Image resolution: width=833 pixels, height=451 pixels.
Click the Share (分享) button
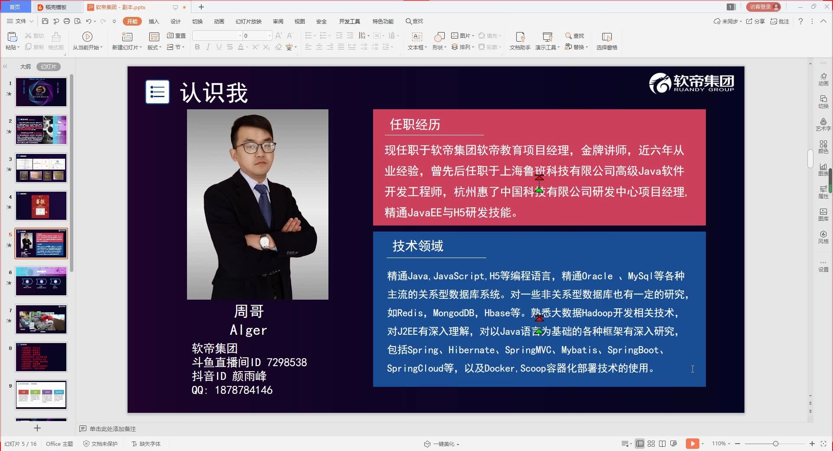(755, 21)
